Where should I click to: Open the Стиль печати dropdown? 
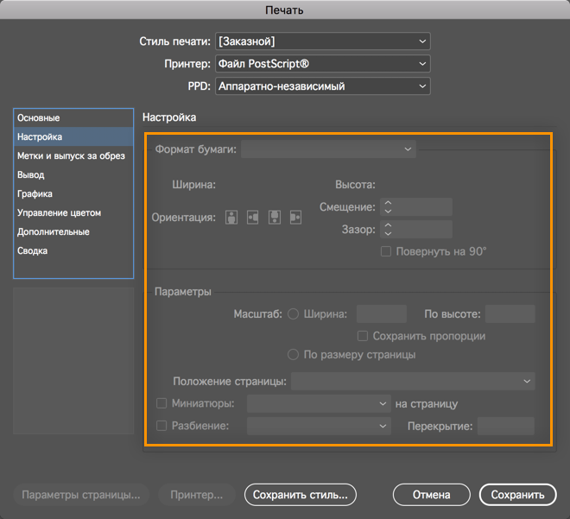[322, 41]
